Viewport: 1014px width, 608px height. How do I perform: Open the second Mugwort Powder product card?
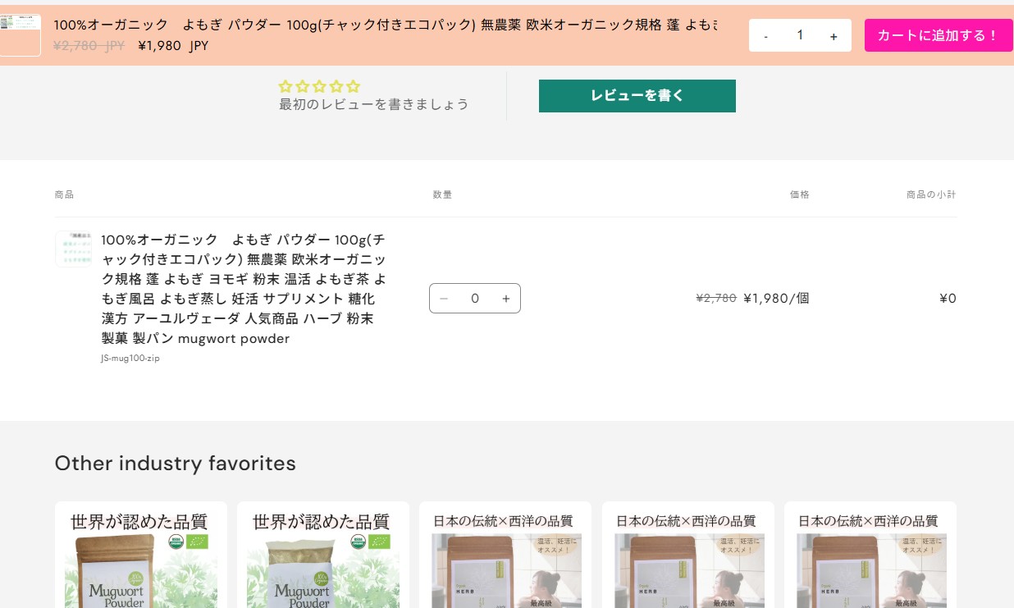[x=323, y=555]
